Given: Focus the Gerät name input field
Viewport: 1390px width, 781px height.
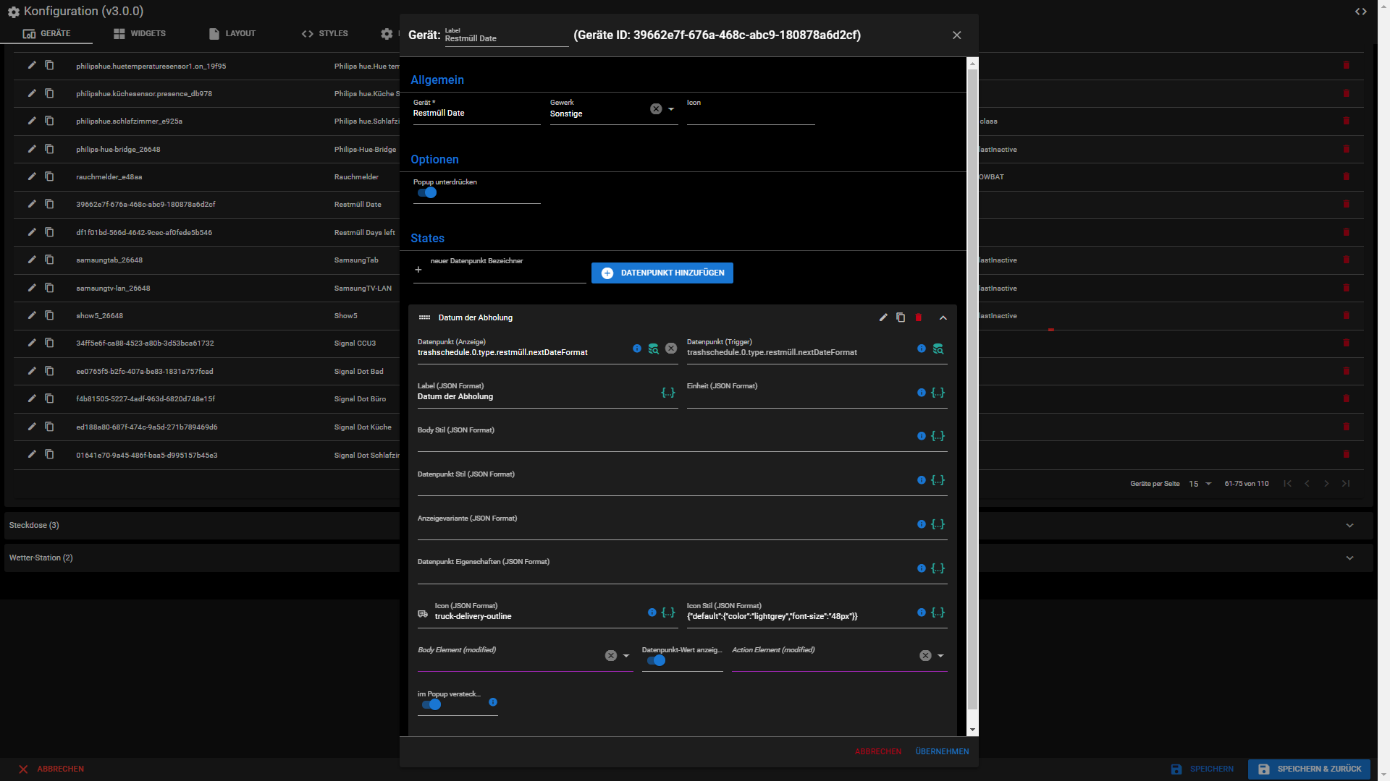Looking at the screenshot, I should (476, 113).
